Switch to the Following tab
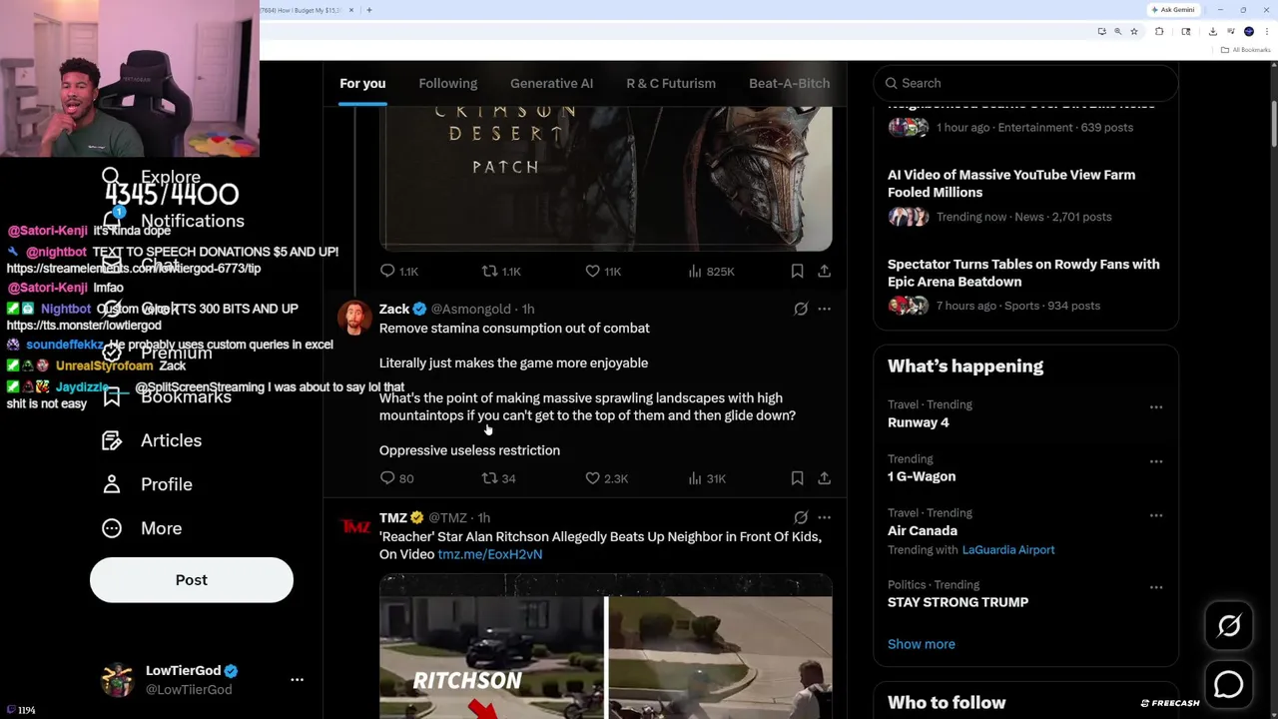The image size is (1278, 719). 448,83
